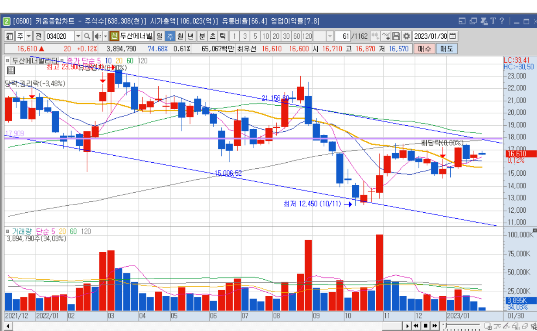Click the stock code input field
The width and height of the screenshot is (537, 331).
coord(60,36)
